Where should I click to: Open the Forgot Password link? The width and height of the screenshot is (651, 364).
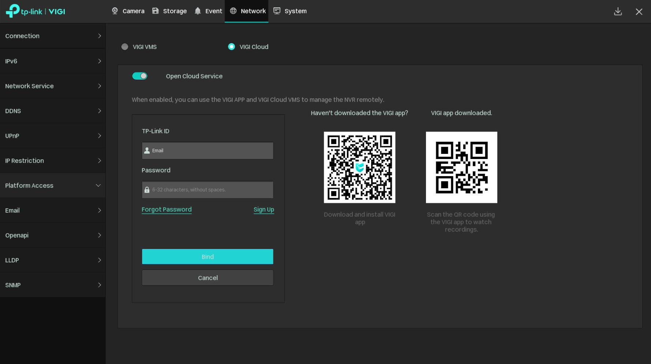[x=167, y=209]
